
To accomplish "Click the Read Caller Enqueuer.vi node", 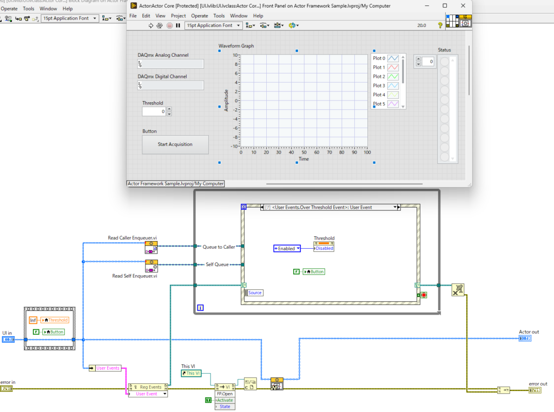I will coord(151,248).
